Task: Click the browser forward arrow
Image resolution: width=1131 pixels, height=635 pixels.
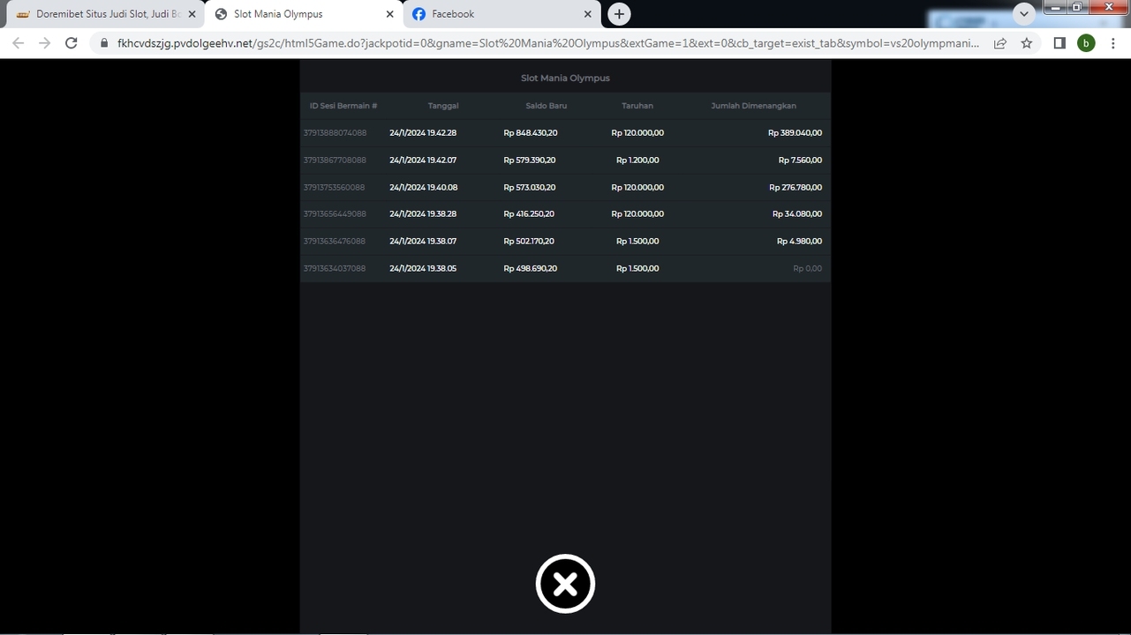Action: [x=45, y=43]
